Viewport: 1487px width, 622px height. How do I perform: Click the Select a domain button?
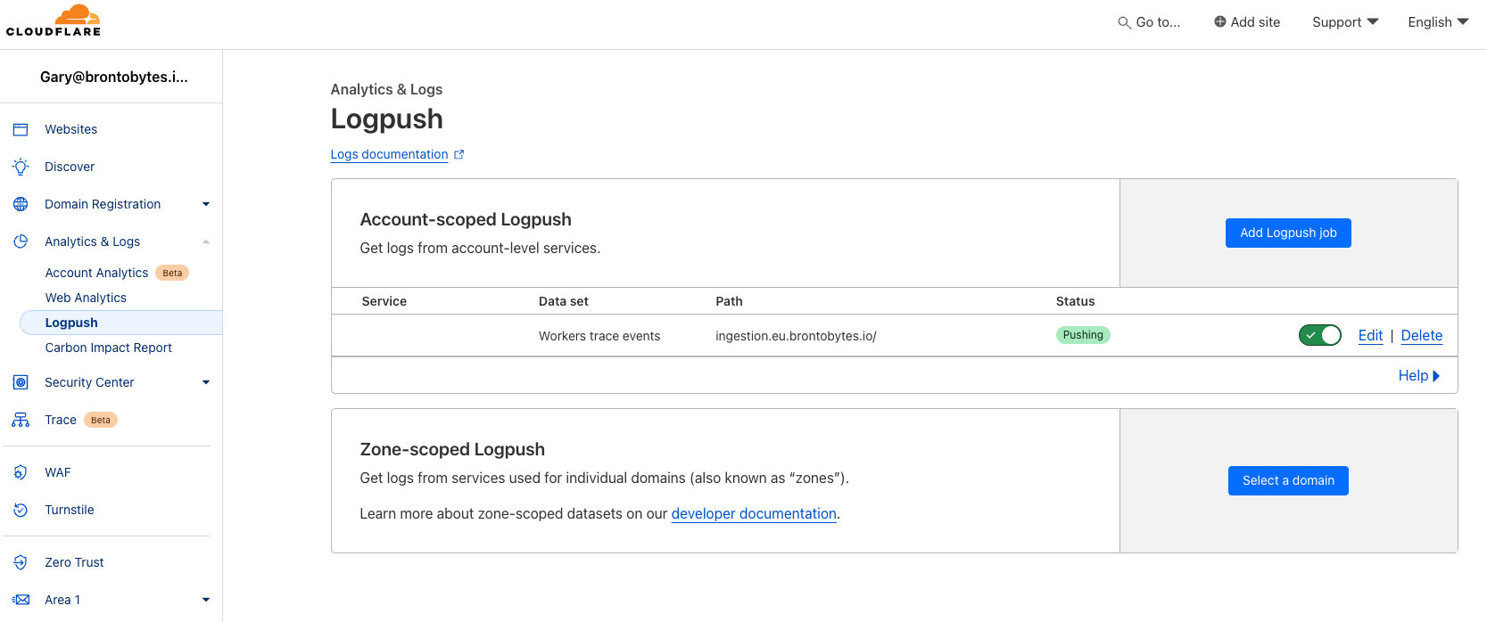(1288, 480)
